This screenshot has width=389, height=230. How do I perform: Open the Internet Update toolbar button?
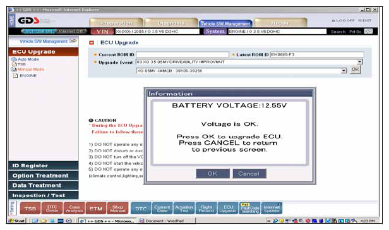[x=272, y=209]
